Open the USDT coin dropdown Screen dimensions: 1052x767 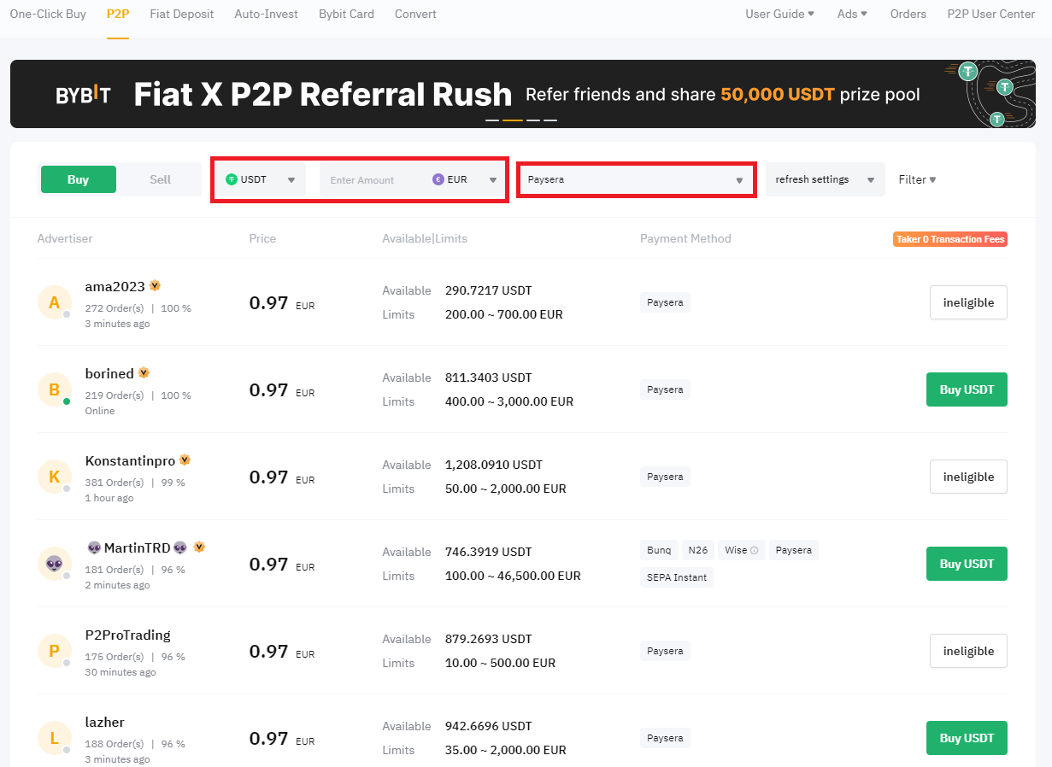(261, 179)
